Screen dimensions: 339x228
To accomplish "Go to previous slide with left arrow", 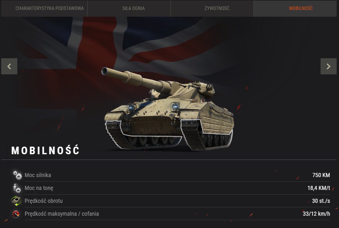I will click(x=9, y=66).
